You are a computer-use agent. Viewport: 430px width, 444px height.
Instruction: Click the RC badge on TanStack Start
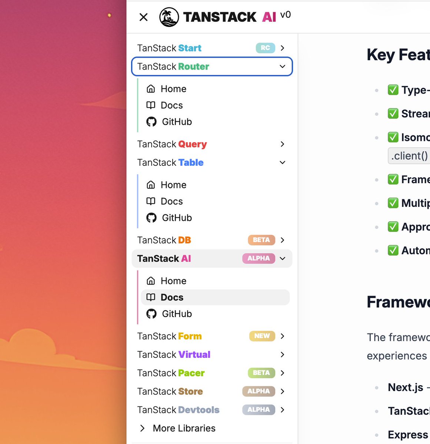point(265,48)
